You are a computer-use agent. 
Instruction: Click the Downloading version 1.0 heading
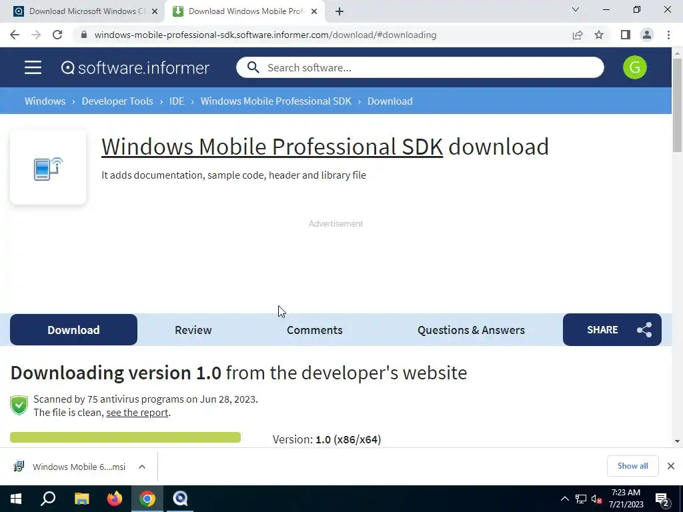[239, 373]
